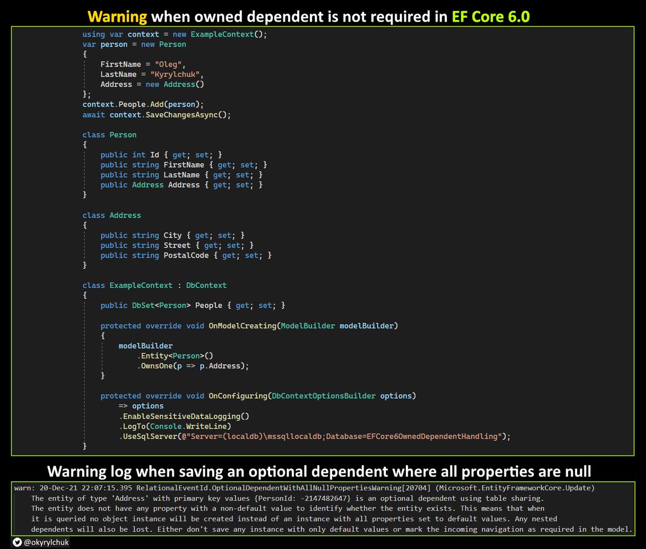This screenshot has height=549, width=646.
Task: Click the Twitter bird icon beside @okyrylchuk
Action: (x=17, y=543)
